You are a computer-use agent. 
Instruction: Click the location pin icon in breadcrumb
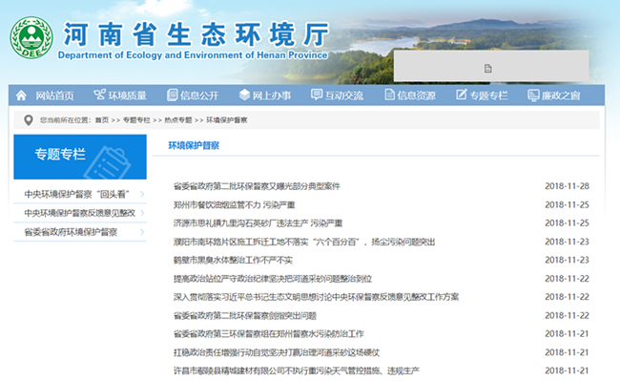point(28,120)
